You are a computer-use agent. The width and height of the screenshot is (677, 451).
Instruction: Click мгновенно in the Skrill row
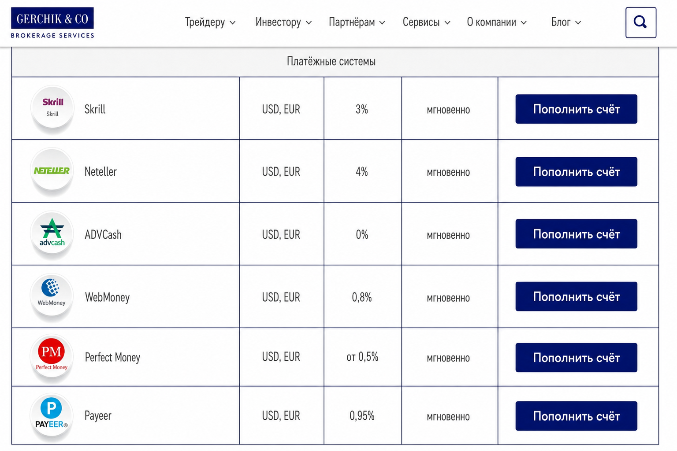448,110
